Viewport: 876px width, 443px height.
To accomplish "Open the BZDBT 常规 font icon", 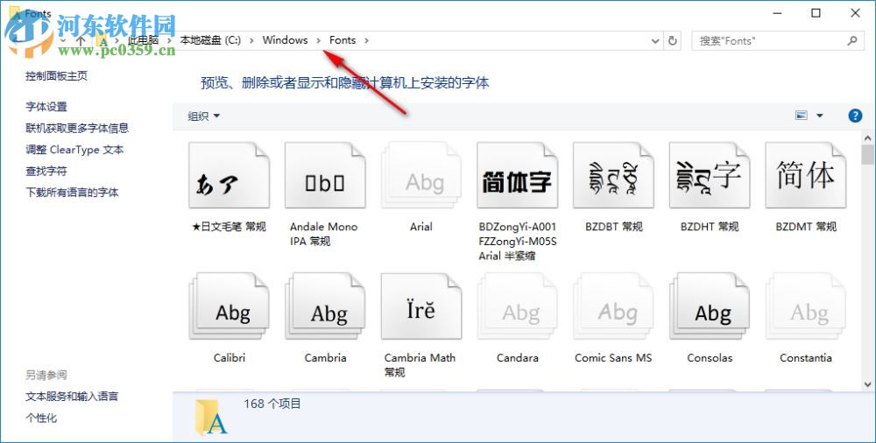I will [613, 175].
